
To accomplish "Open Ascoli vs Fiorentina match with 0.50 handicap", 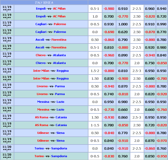I will 51,40.
